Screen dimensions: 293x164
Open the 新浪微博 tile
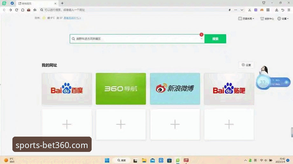(175, 89)
